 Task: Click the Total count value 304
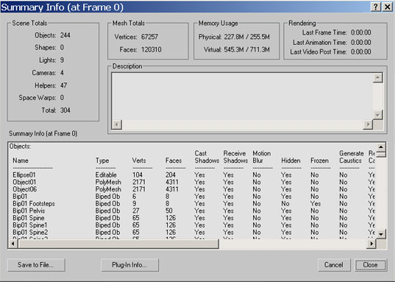(x=65, y=110)
